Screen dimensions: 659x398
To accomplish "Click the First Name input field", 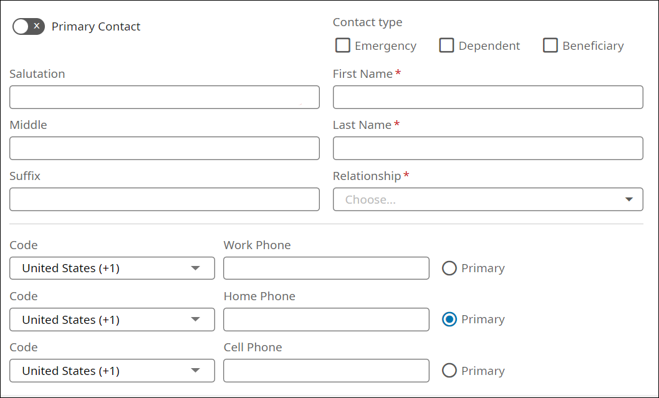I will [488, 97].
